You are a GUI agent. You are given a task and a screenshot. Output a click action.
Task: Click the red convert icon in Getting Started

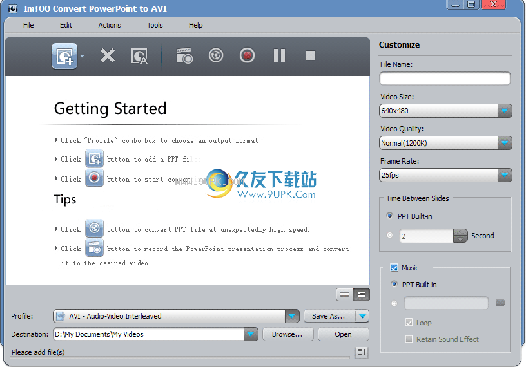coord(94,178)
